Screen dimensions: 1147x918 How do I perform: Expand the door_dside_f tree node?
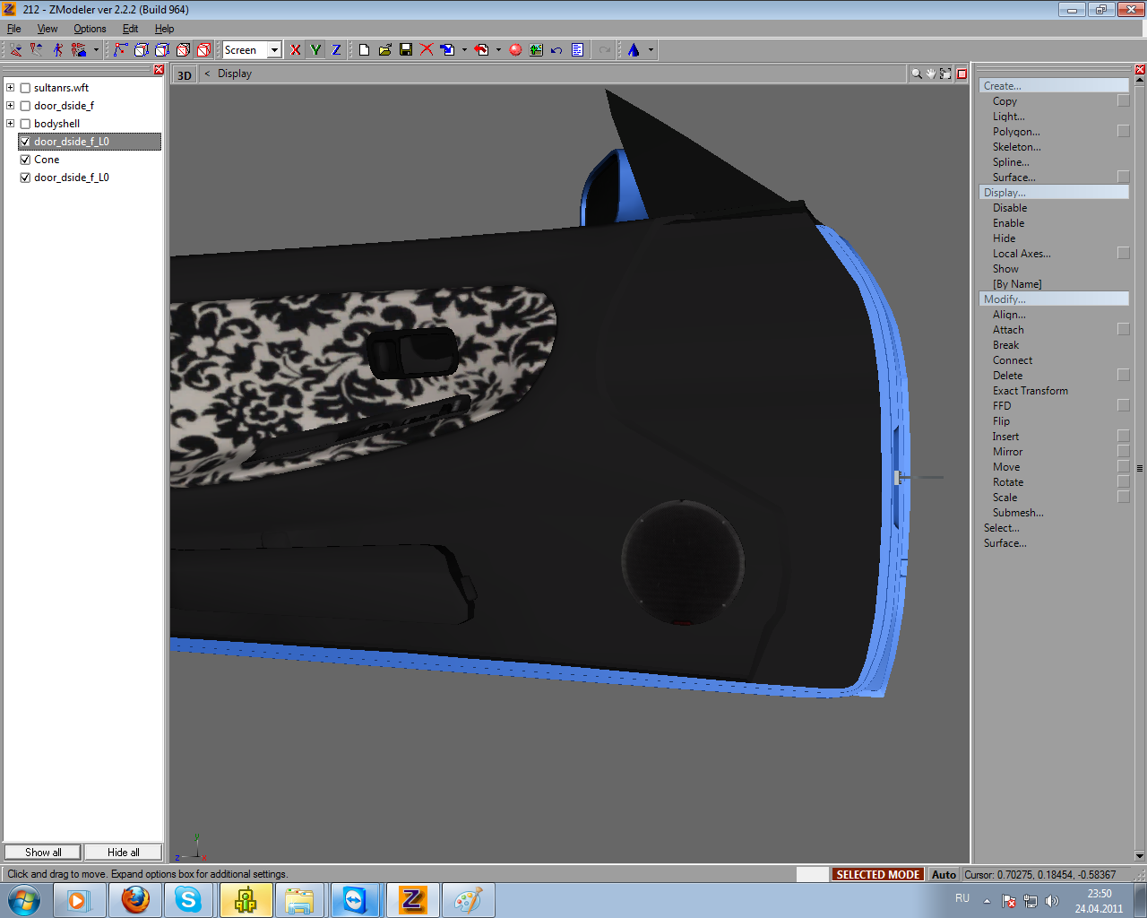click(11, 106)
